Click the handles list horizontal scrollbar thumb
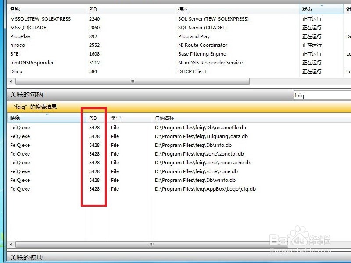The image size is (351, 263). (151, 244)
